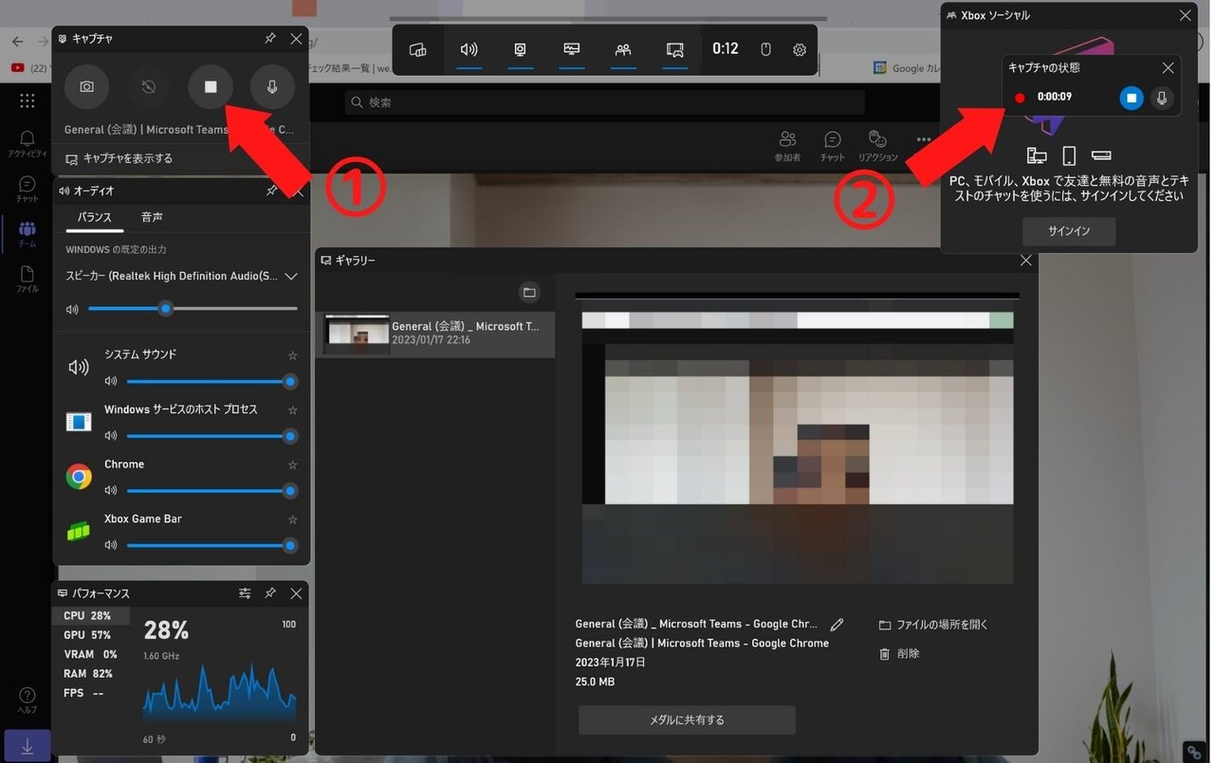Show 参加者 in the Teams meeting
The width and height of the screenshot is (1214, 763).
point(787,146)
